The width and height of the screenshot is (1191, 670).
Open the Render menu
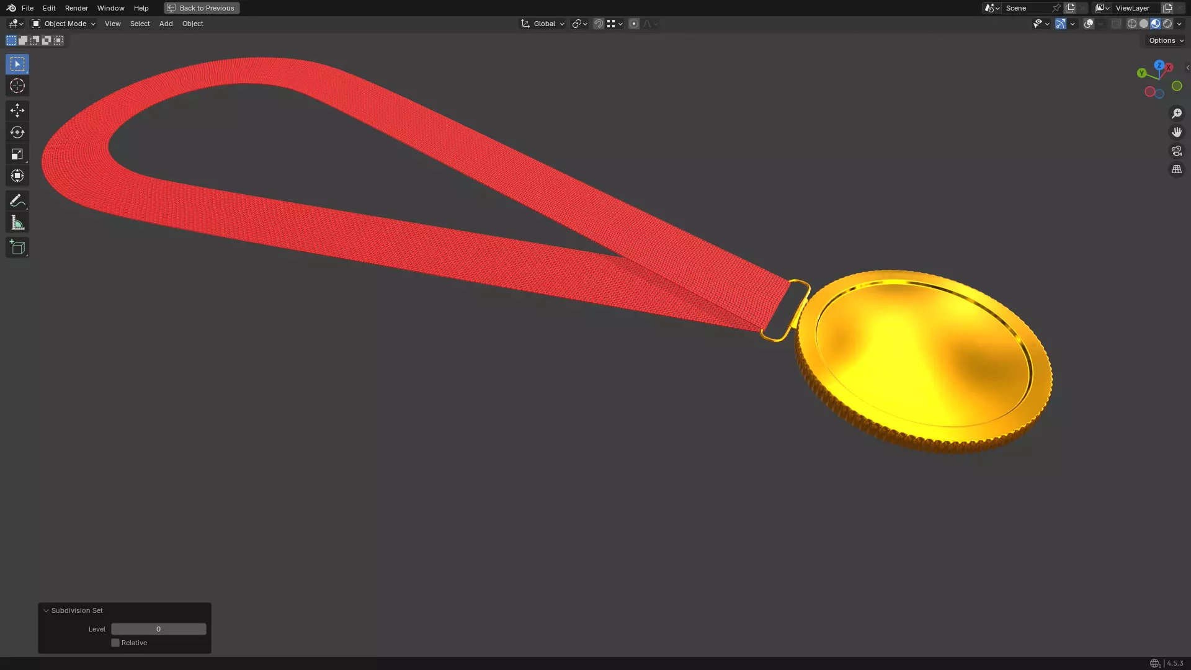point(76,8)
